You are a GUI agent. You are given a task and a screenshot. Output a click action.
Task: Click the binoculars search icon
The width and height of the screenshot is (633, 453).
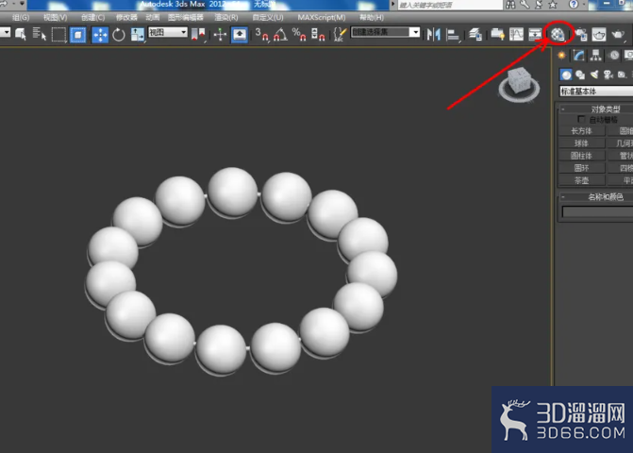coord(510,5)
